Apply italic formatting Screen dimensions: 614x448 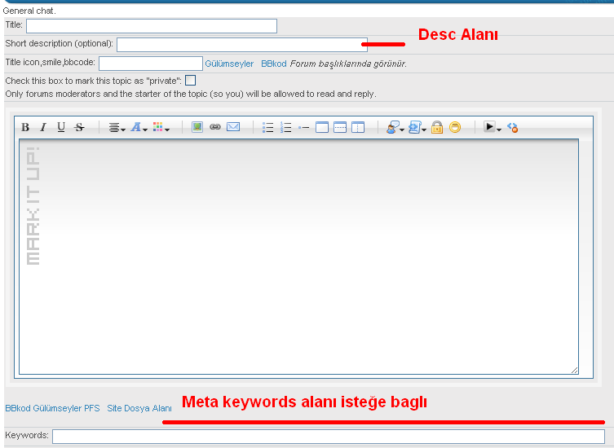coord(43,127)
